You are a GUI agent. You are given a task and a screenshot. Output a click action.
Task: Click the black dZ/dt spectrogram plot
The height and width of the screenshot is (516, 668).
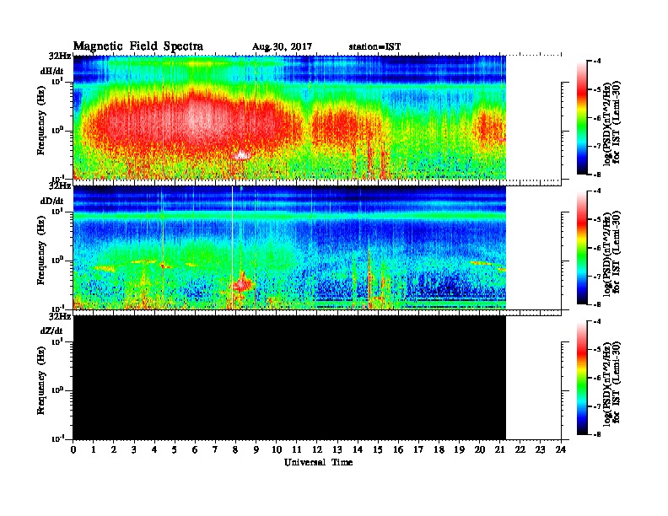click(x=289, y=378)
